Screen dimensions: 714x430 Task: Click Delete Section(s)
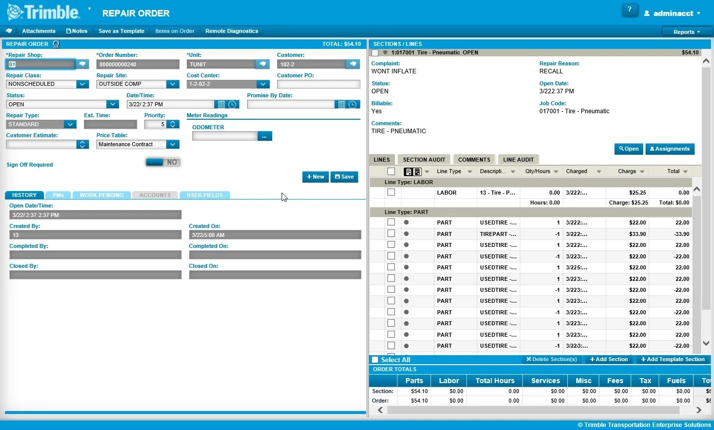(551, 359)
